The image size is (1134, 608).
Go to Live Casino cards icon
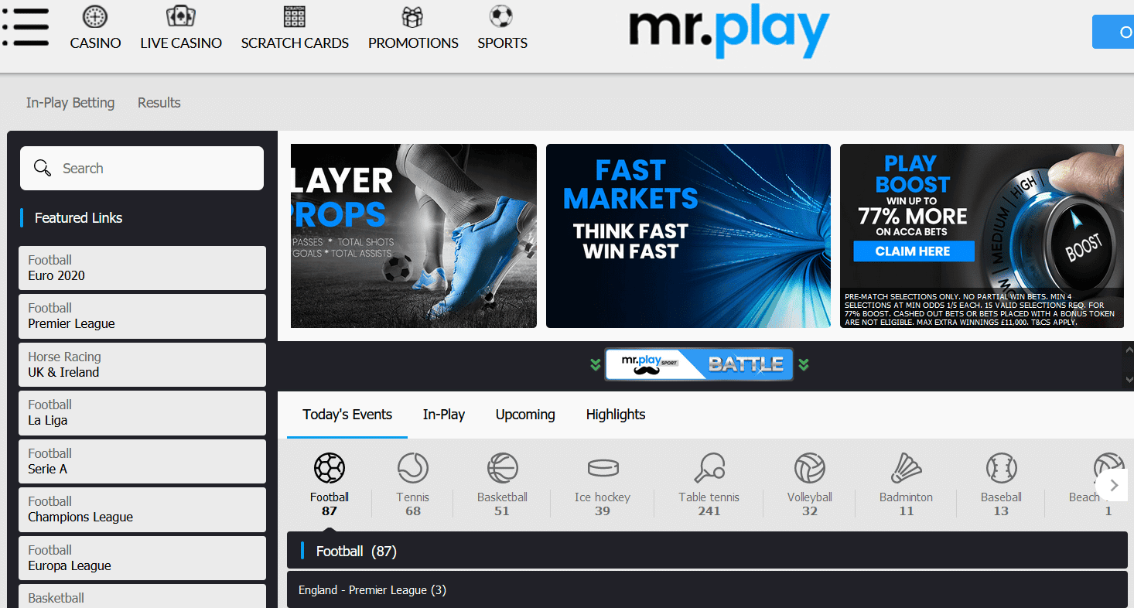(x=181, y=16)
